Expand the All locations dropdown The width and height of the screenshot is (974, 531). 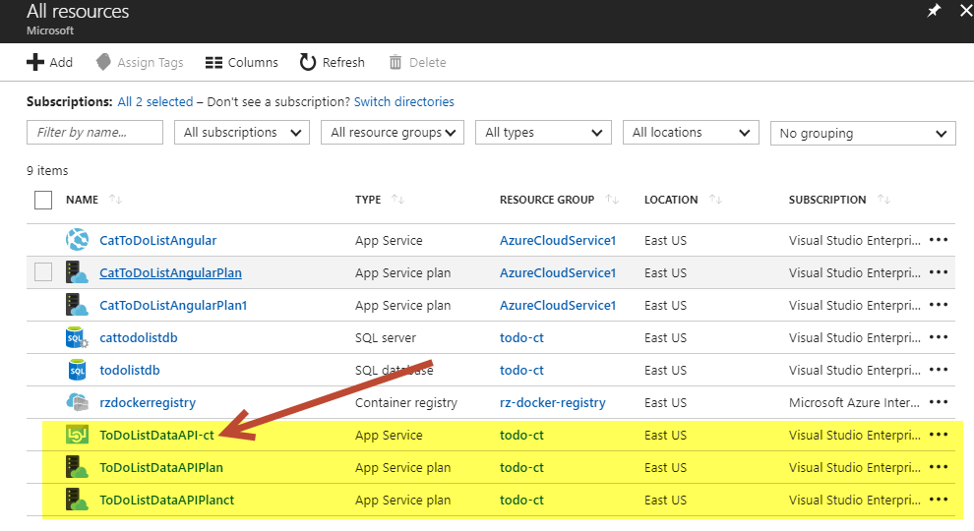691,133
